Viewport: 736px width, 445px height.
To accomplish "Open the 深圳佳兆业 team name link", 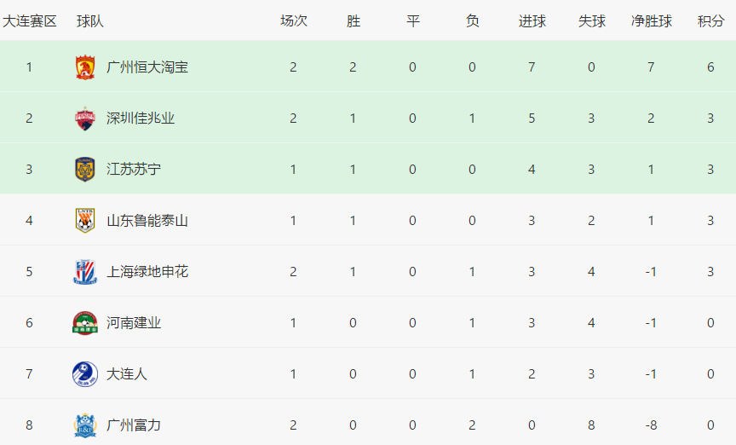I will [x=140, y=118].
